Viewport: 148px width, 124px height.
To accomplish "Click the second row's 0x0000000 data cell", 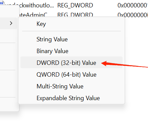I will [133, 14].
